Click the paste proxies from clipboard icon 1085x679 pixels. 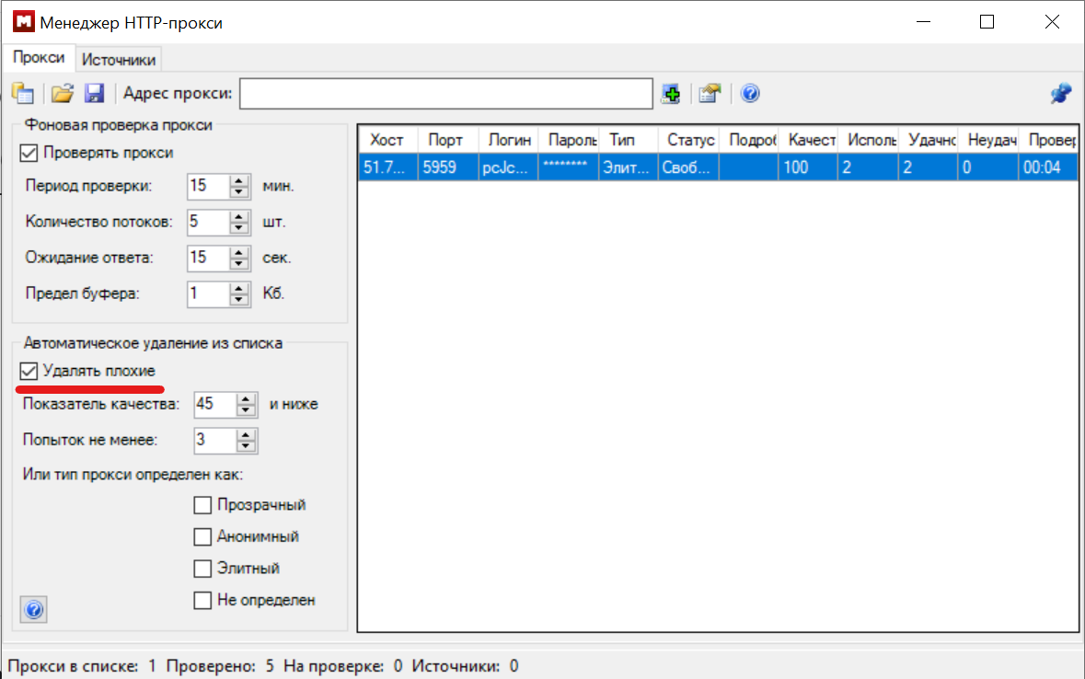point(22,93)
